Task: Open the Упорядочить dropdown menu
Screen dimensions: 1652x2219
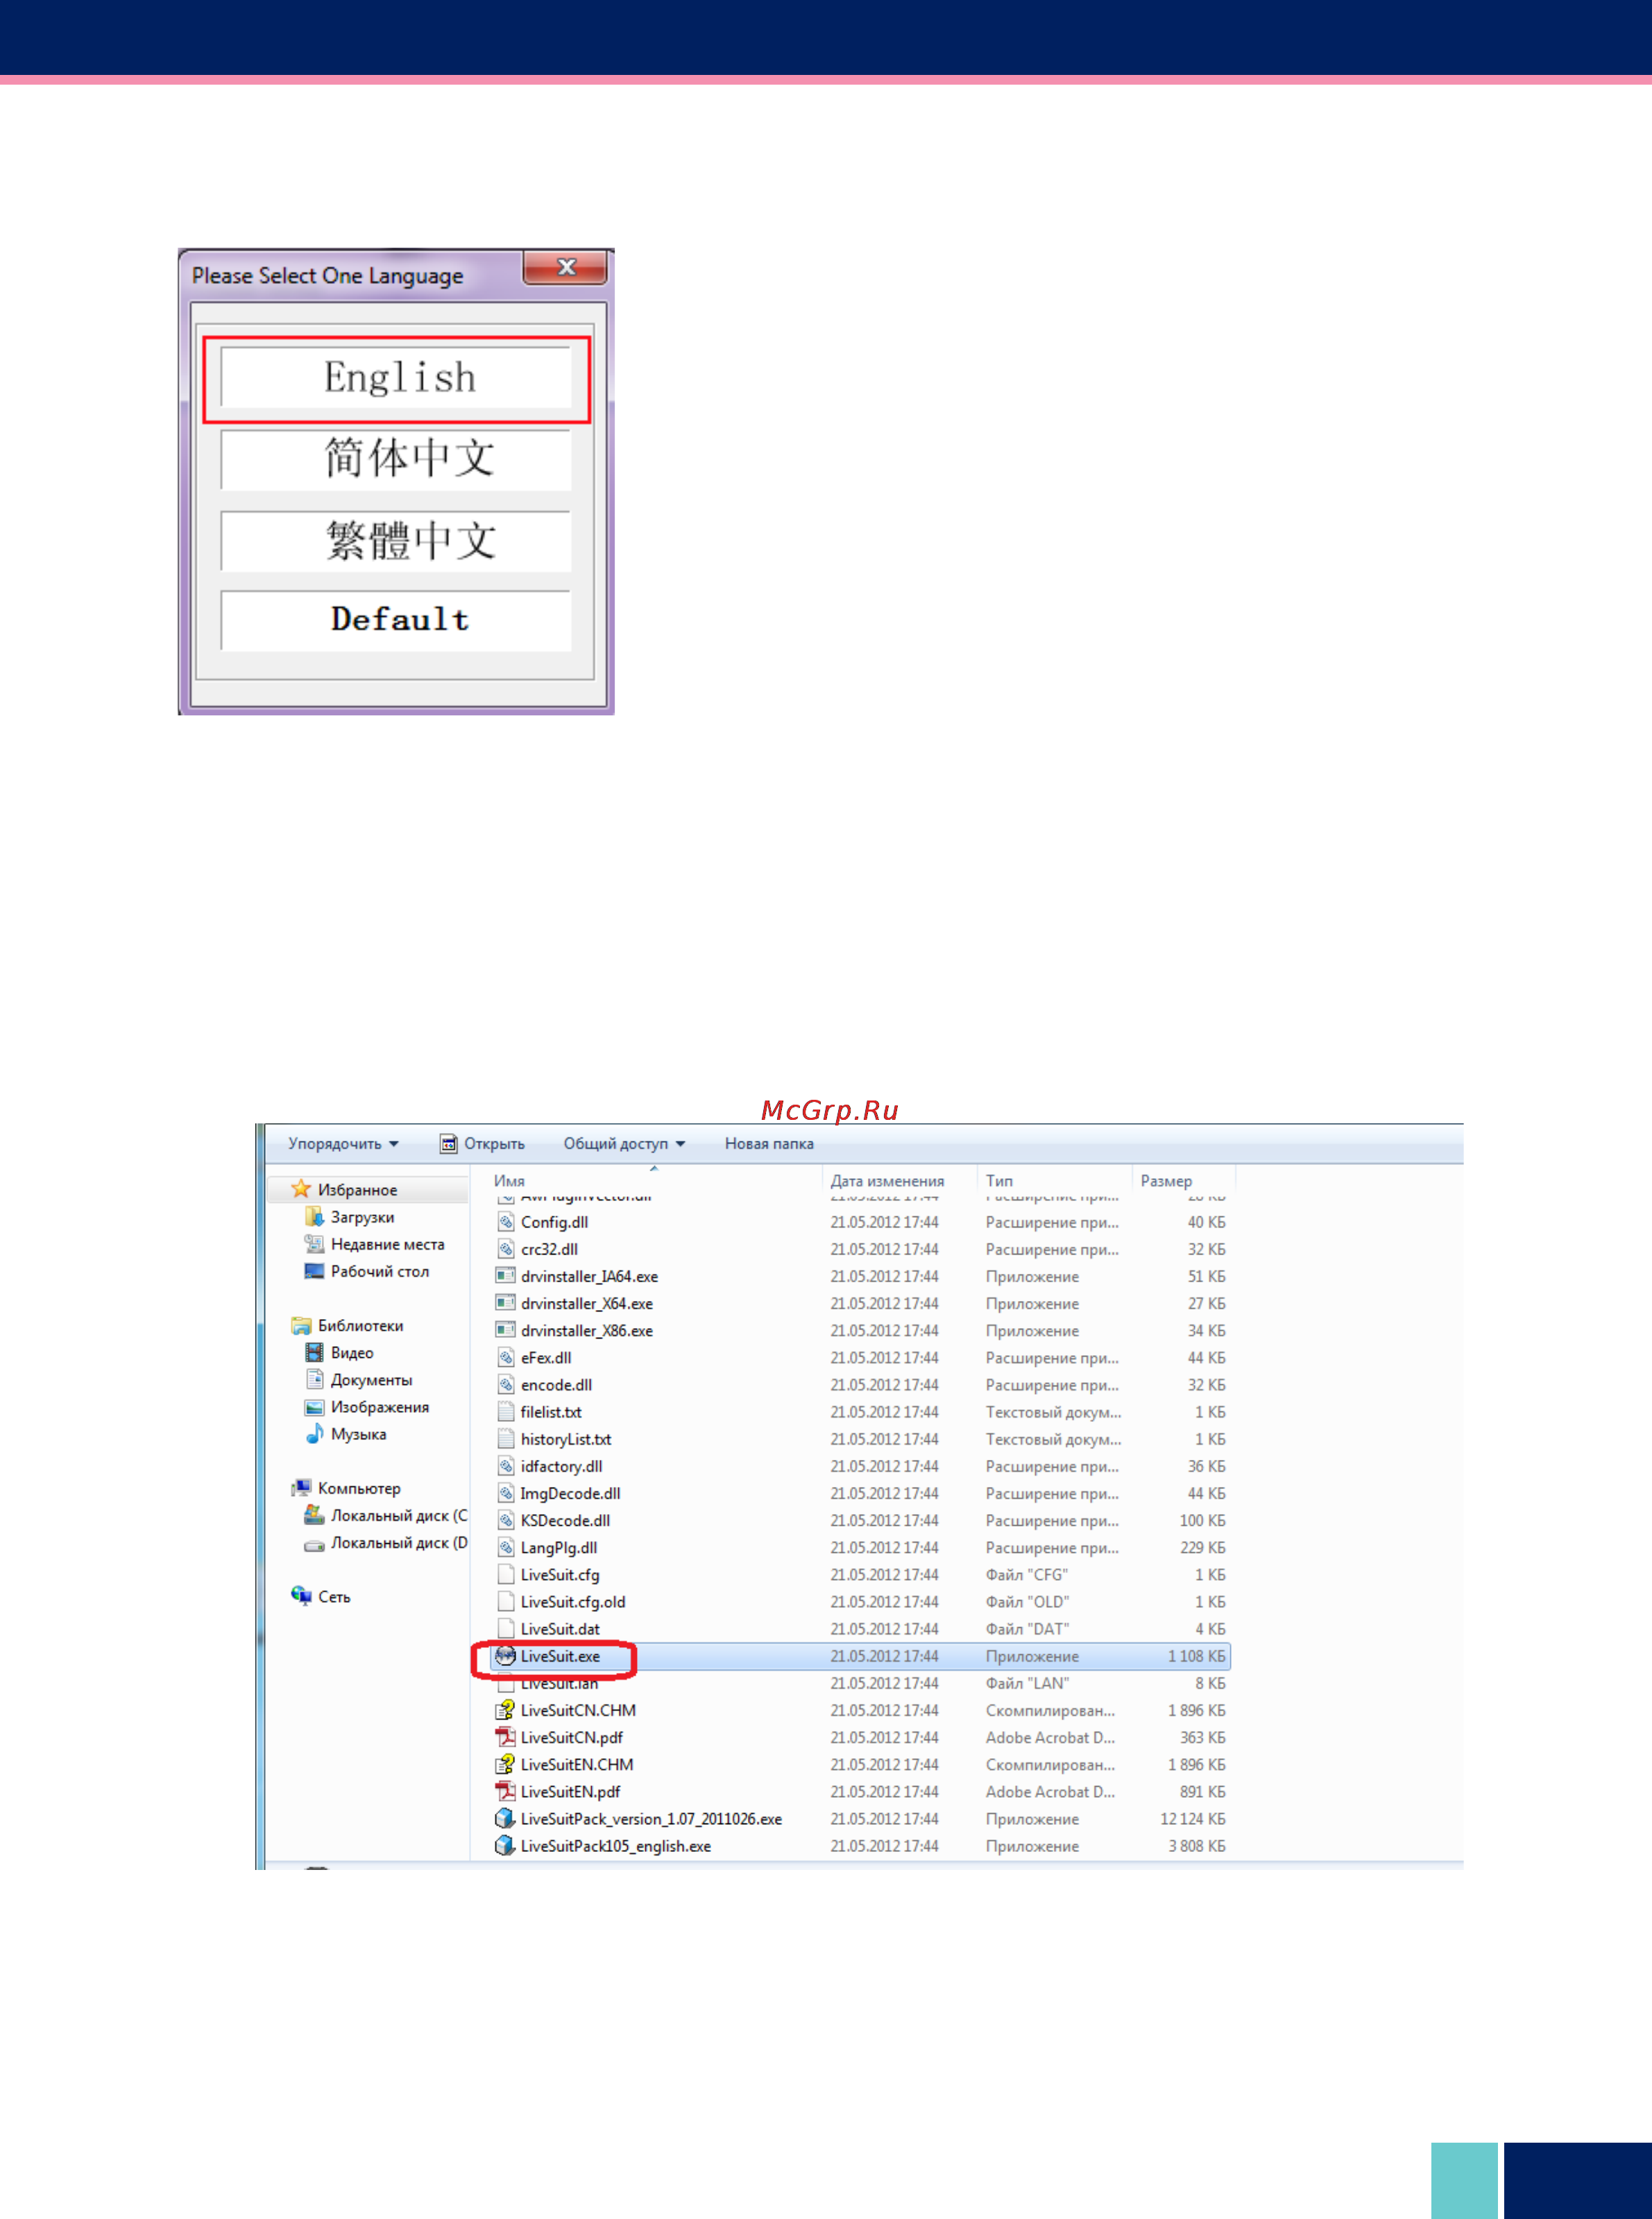Action: 343,1143
